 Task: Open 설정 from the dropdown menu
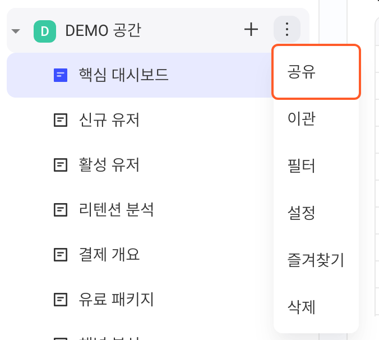pos(316,213)
